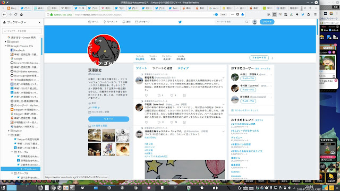Click the Godzilla profile avatar
The height and width of the screenshot is (191, 340).
click(x=104, y=50)
